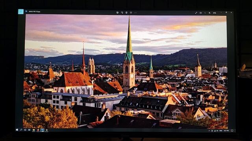This screenshot has width=252, height=141.
Task: Click the Edit image icon in Photos toolbar
Action: [x=117, y=13]
